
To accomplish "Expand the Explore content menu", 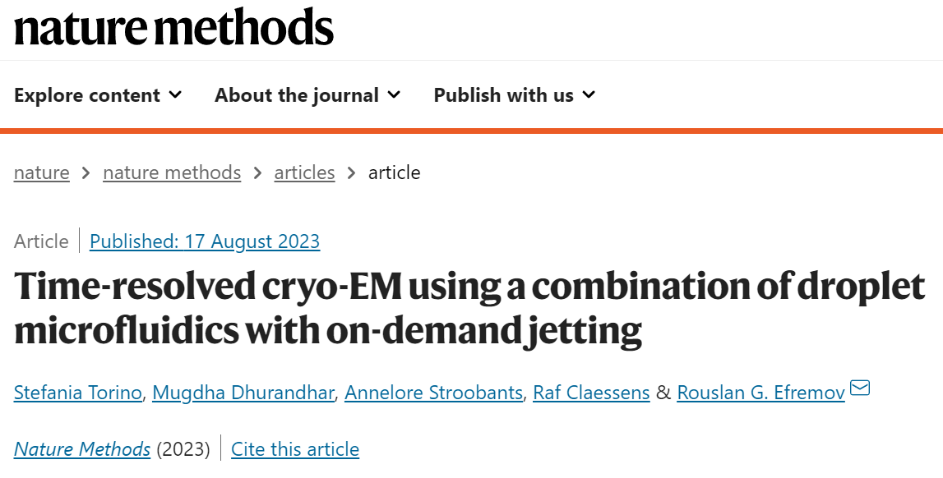I will [x=98, y=95].
